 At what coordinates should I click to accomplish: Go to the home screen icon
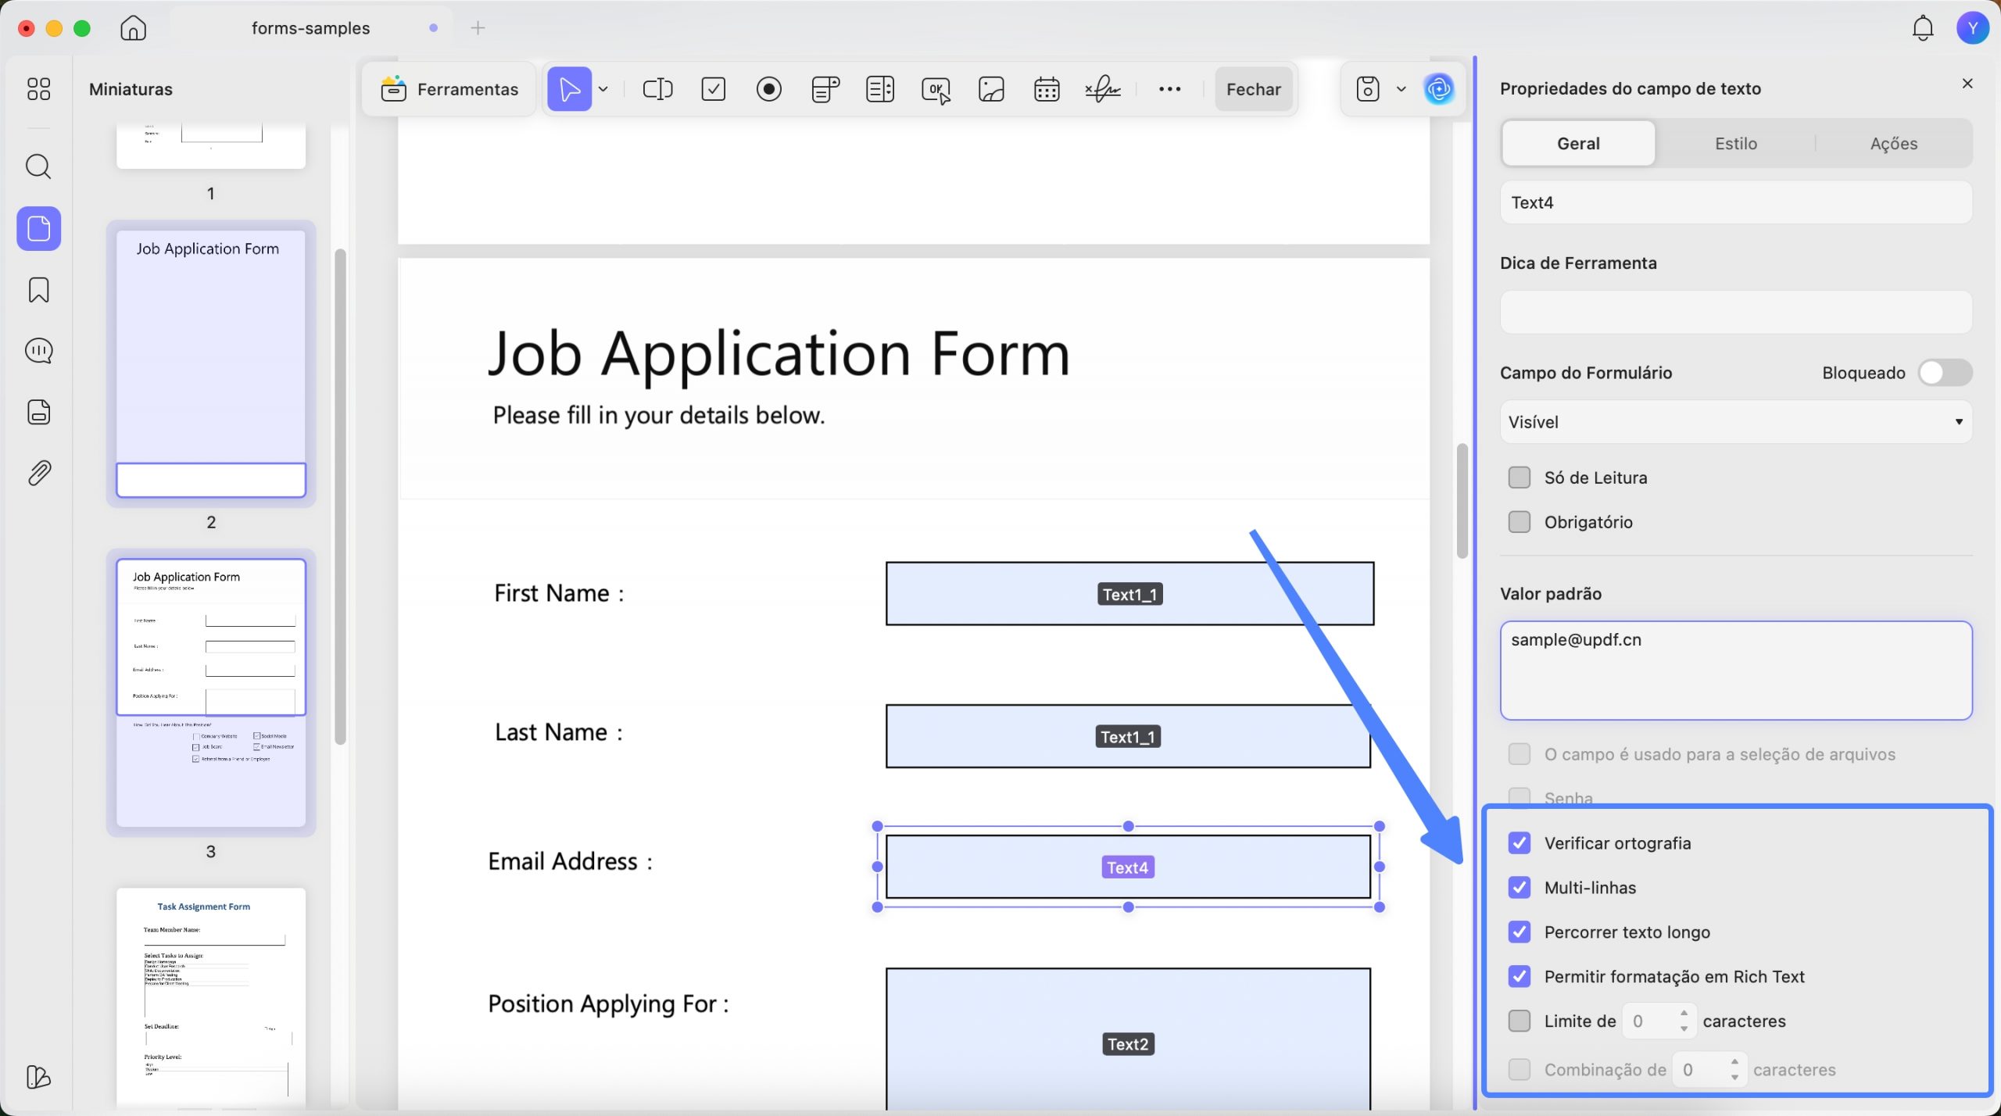134,28
